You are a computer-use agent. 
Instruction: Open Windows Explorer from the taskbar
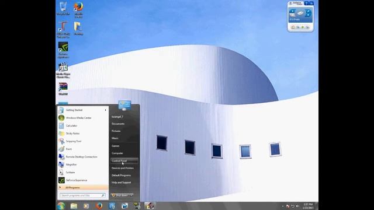pyautogui.click(x=74, y=206)
